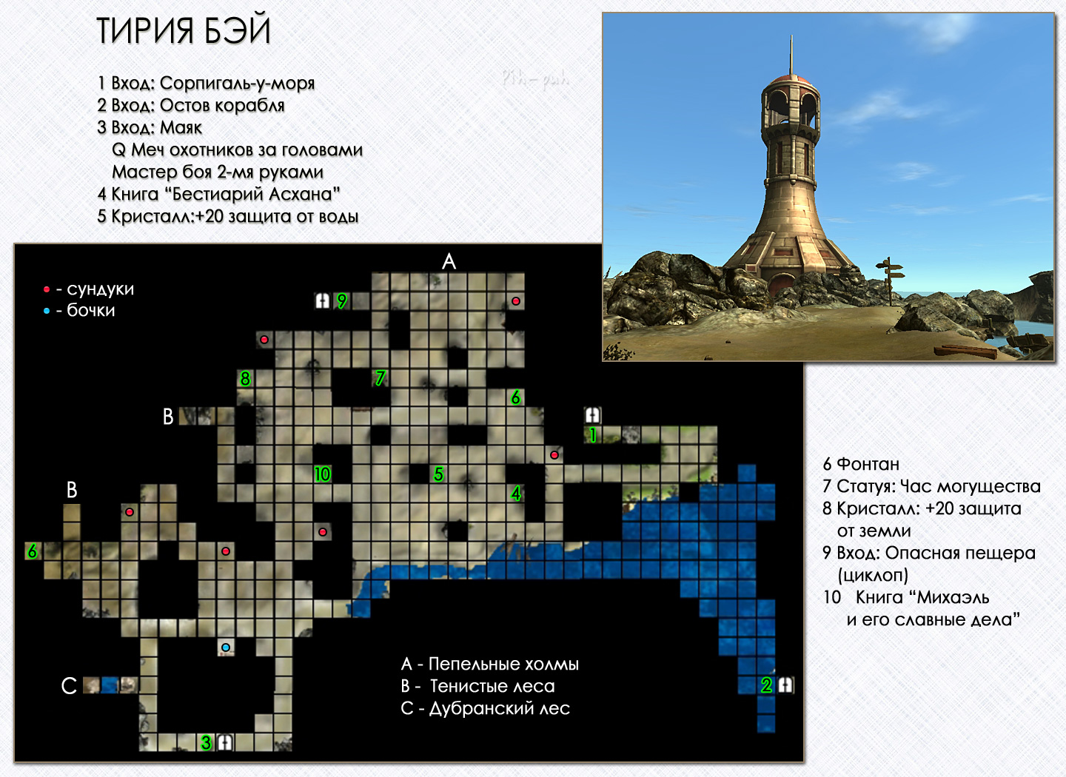Viewport: 1066px width, 777px height.
Task: Click green marker 4 book location
Action: coord(516,494)
